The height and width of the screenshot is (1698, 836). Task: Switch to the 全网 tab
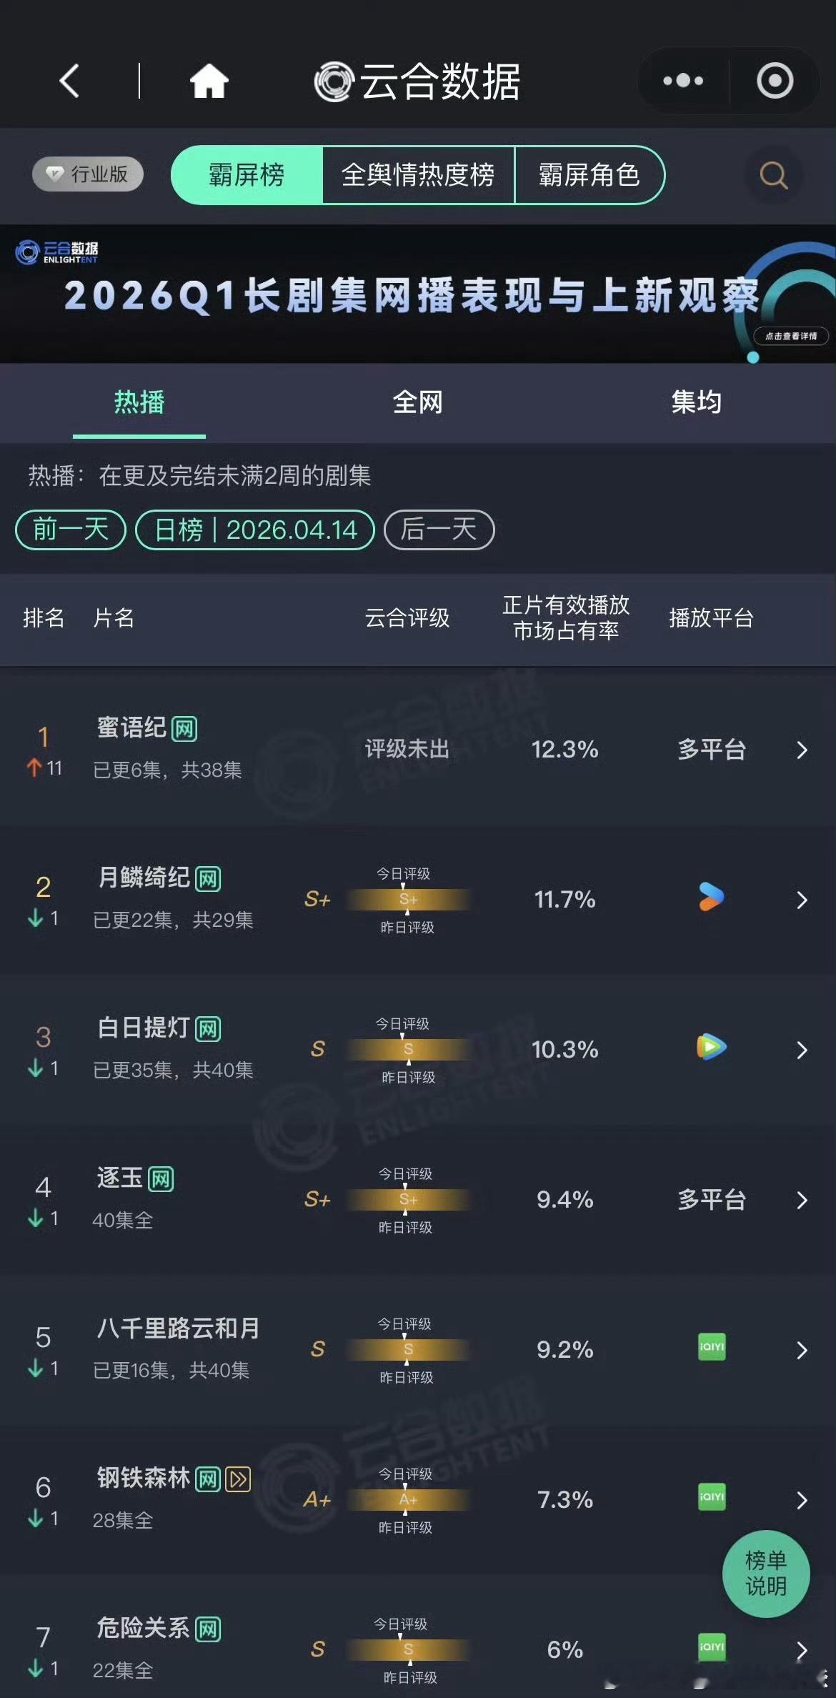(x=418, y=402)
